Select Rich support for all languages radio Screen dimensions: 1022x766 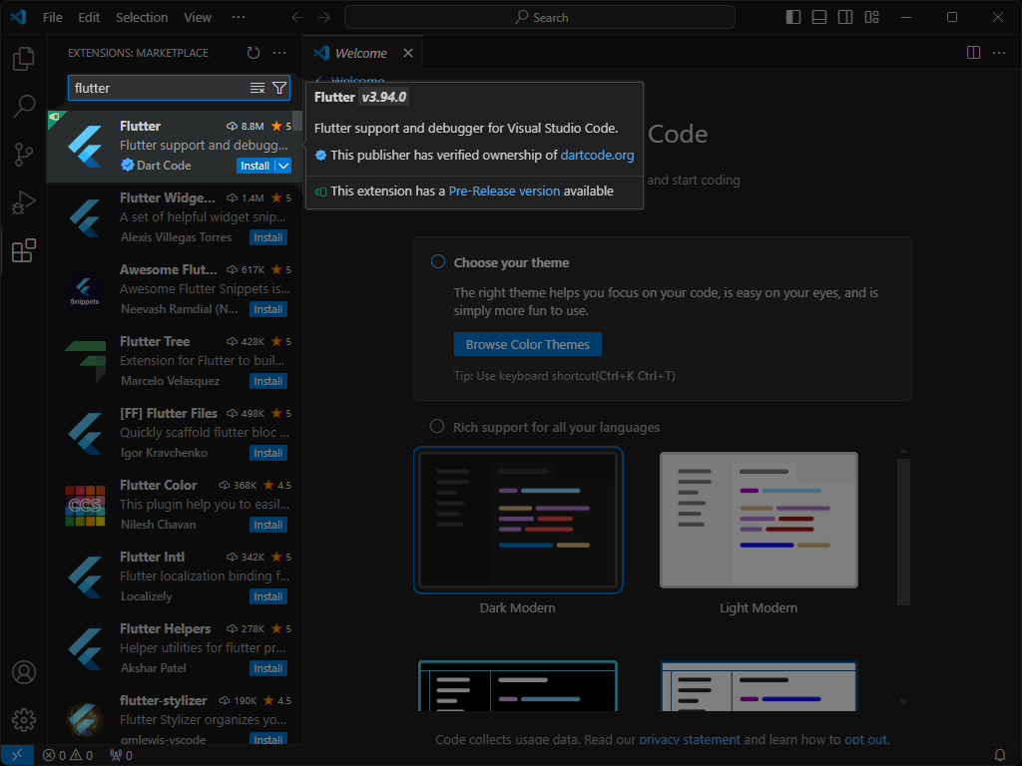[x=437, y=427]
